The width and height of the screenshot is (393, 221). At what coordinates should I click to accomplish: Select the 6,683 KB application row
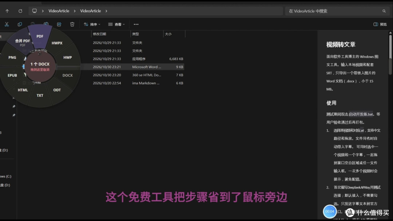pos(133,59)
